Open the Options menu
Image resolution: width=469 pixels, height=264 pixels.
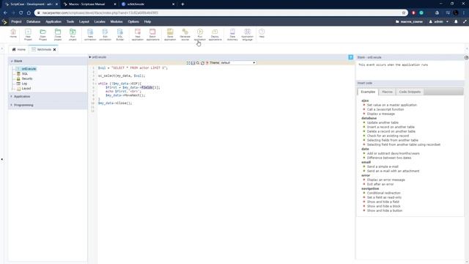133,21
